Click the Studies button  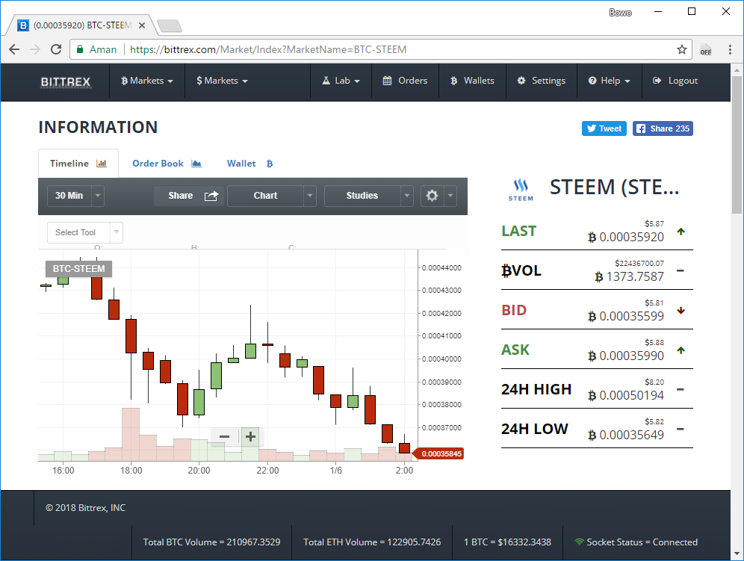pos(362,196)
